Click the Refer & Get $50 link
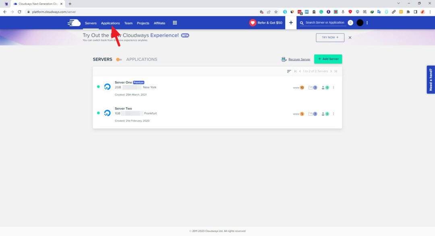 [x=269, y=23]
